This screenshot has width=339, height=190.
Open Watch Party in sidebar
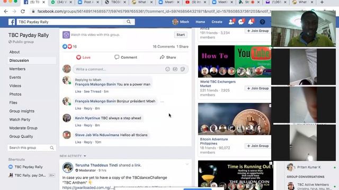(20, 120)
